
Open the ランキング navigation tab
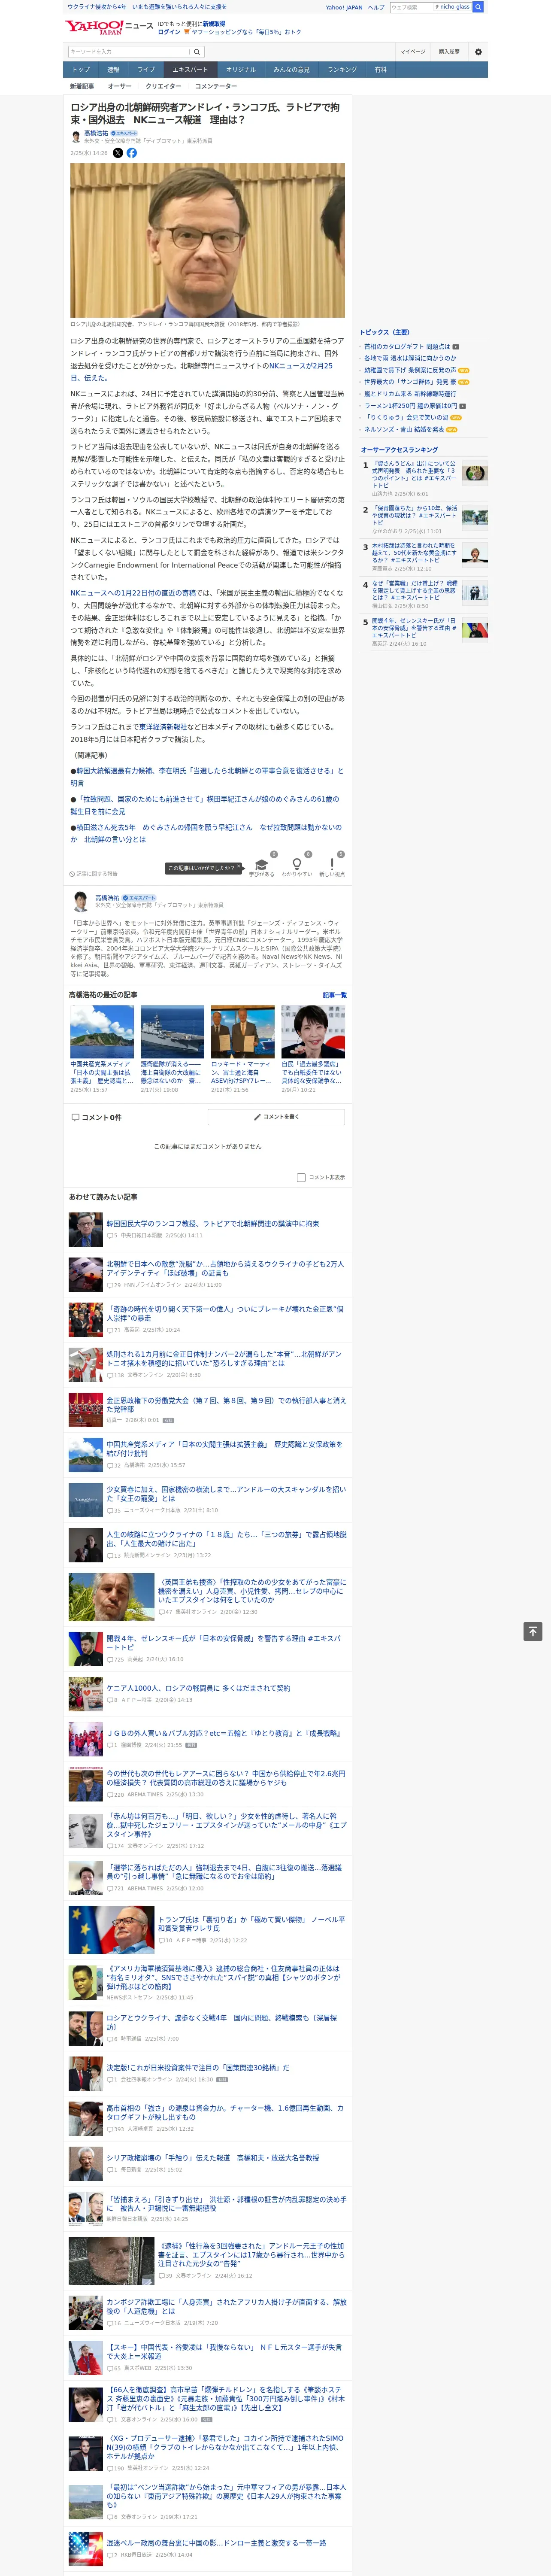342,70
